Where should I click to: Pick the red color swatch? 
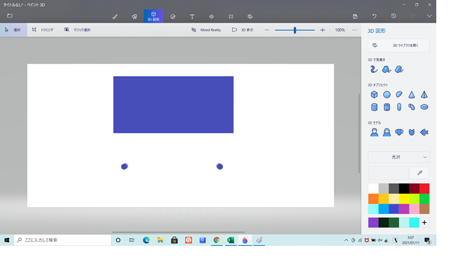coord(425,189)
